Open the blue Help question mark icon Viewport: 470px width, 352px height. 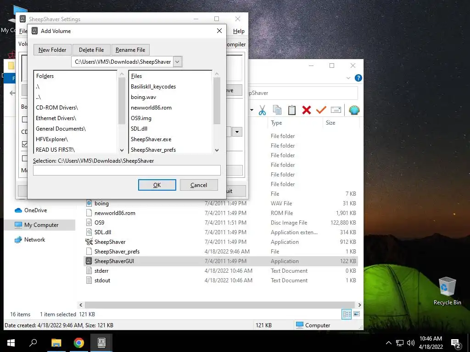(x=358, y=78)
